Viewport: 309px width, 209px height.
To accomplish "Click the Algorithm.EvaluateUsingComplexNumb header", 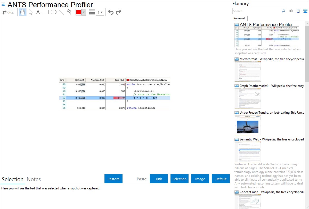I will 148,80.
